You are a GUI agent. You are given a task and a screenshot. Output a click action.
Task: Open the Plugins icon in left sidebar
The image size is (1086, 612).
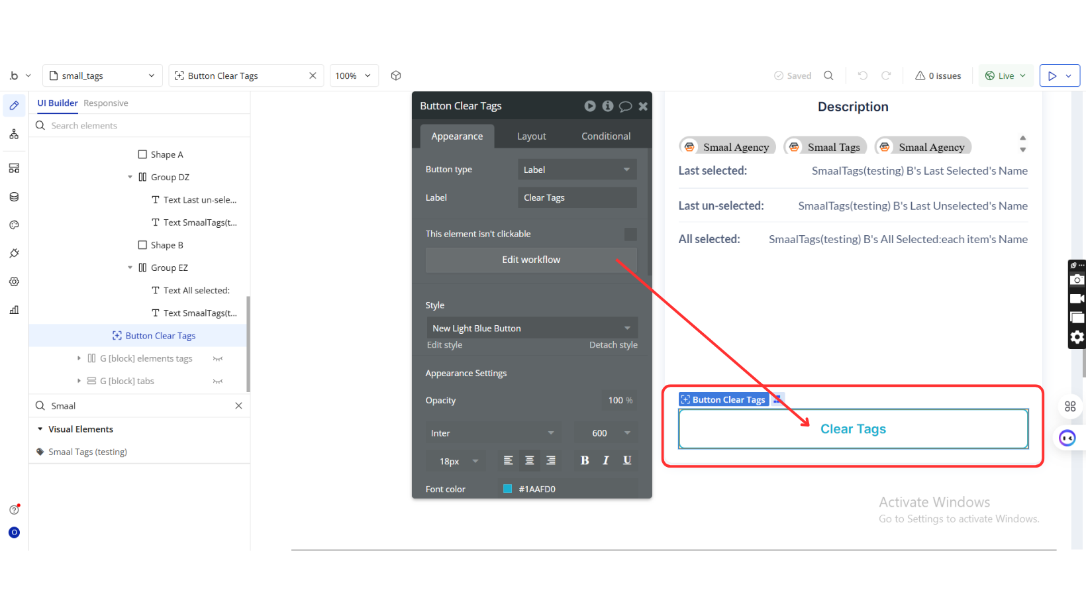(x=14, y=254)
